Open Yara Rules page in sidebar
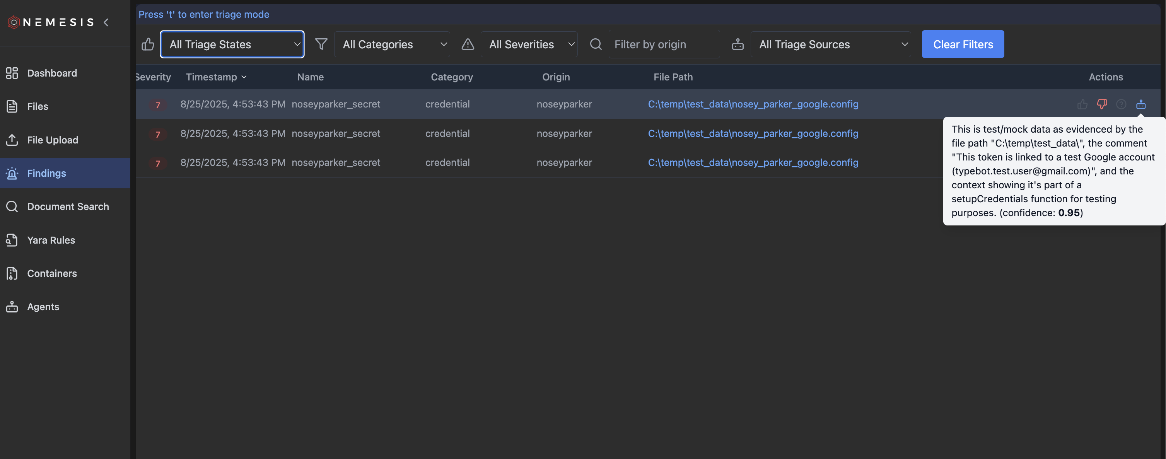This screenshot has width=1166, height=459. 51,240
